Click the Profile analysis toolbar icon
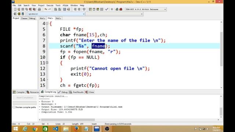235x132 pixels. [117, 9]
